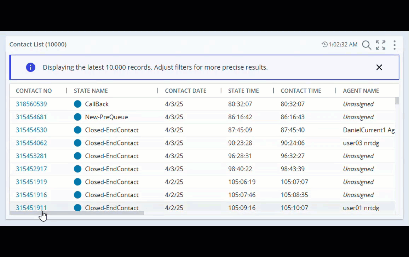
Task: Open the search icon in Contact List header
Action: 367,45
